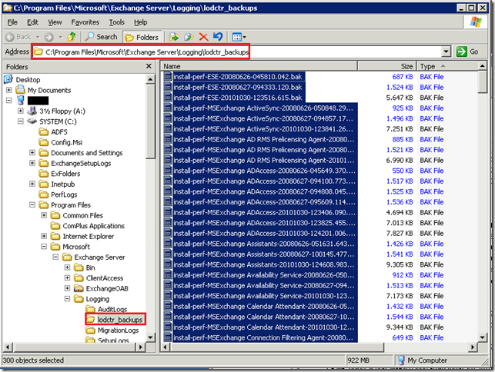Select the ComPlus Applications folder icon

tap(55, 226)
